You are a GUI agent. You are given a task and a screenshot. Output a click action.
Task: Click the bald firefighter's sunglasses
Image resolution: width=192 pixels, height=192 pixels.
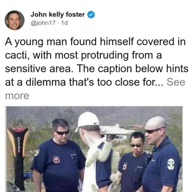153,131
